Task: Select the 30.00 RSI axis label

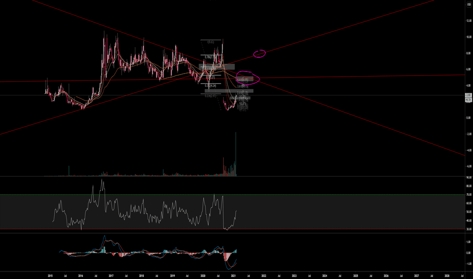Action: tap(469, 229)
